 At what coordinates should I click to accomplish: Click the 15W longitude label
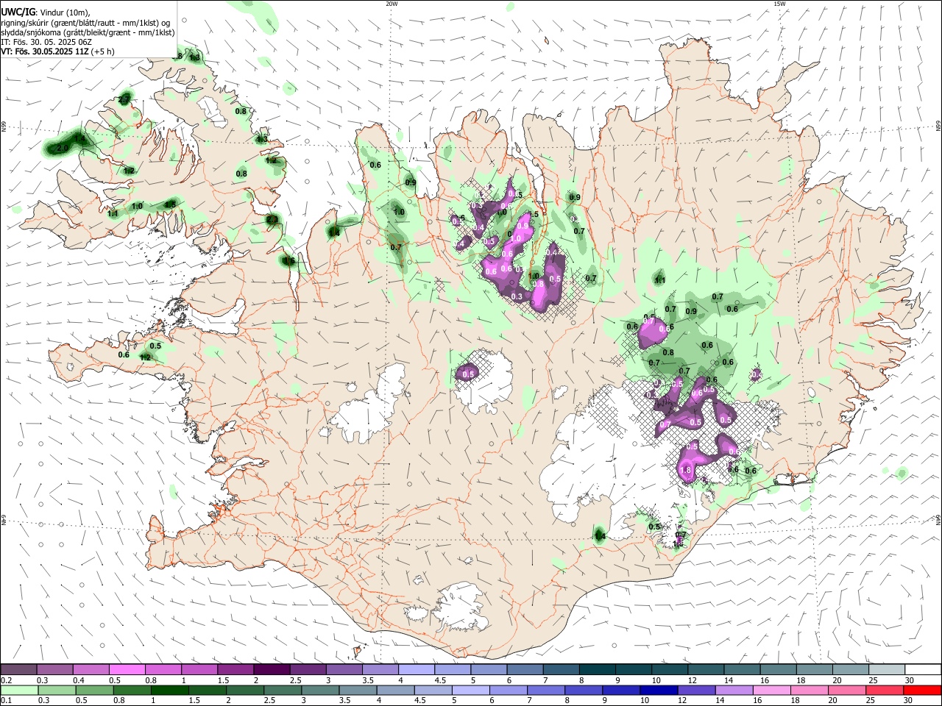point(779,4)
